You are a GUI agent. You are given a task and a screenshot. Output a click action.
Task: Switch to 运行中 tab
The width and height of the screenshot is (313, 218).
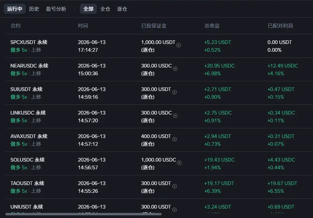(x=15, y=9)
